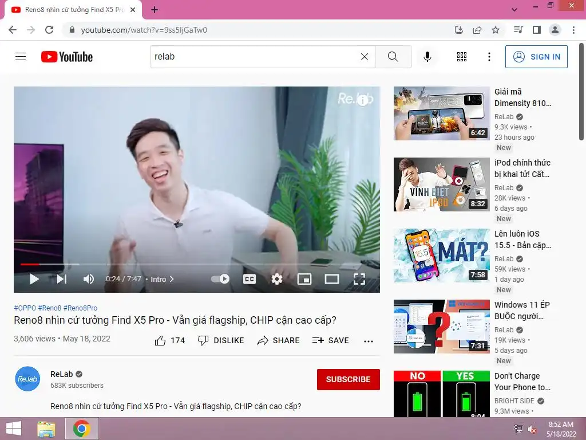Like the video with thumbs up
586x440 pixels.
pyautogui.click(x=169, y=340)
